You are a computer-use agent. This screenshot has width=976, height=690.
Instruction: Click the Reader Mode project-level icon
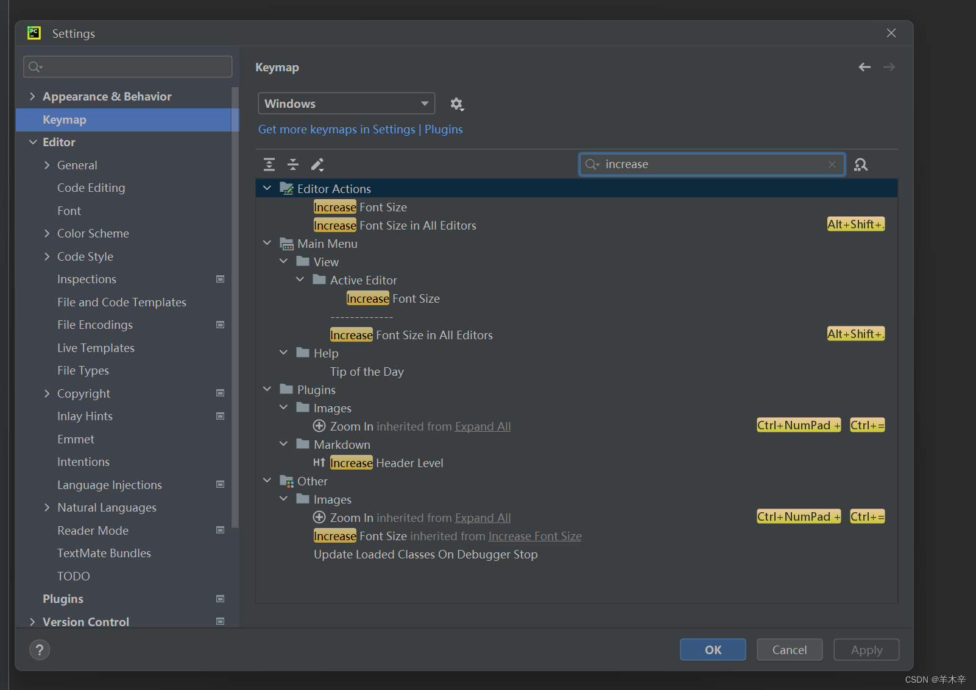[221, 530]
